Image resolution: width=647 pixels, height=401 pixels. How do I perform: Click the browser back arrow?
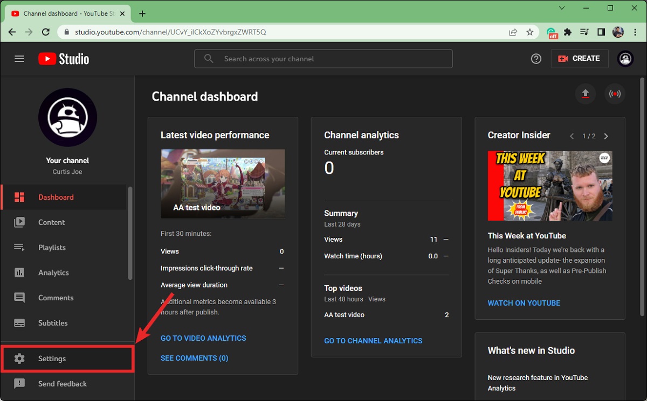tap(12, 32)
